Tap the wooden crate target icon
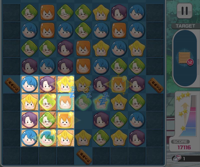 tap(184, 58)
